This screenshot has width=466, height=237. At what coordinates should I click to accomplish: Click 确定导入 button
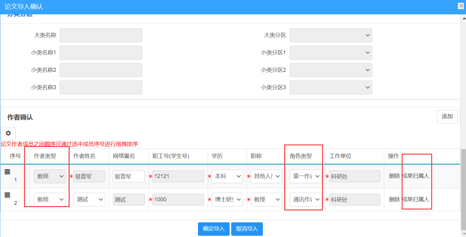214,229
